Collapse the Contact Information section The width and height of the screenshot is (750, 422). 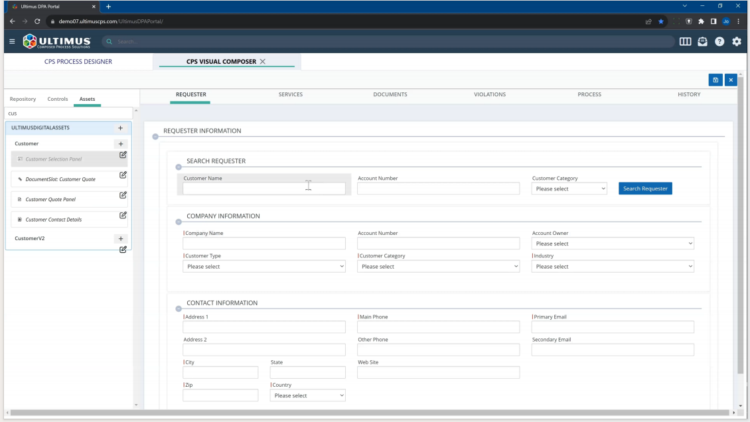click(x=179, y=309)
